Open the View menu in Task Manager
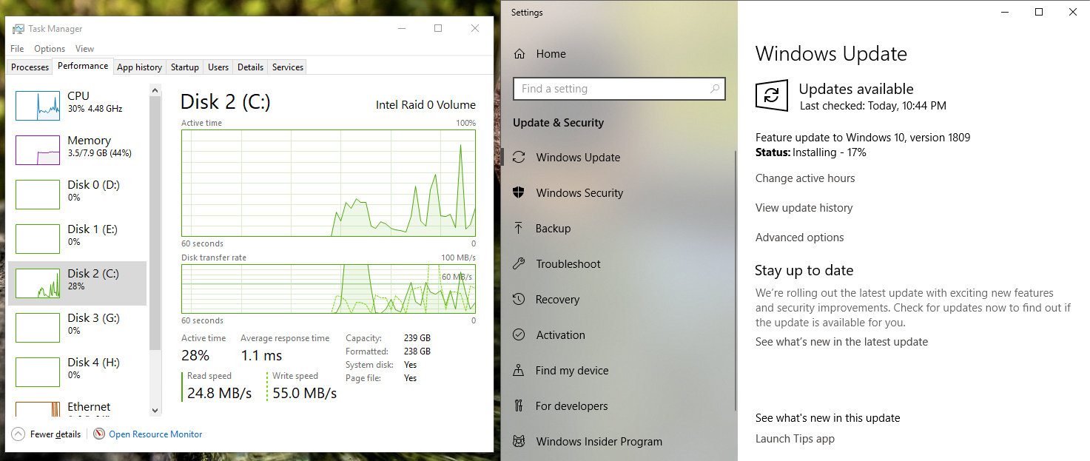 [x=84, y=48]
